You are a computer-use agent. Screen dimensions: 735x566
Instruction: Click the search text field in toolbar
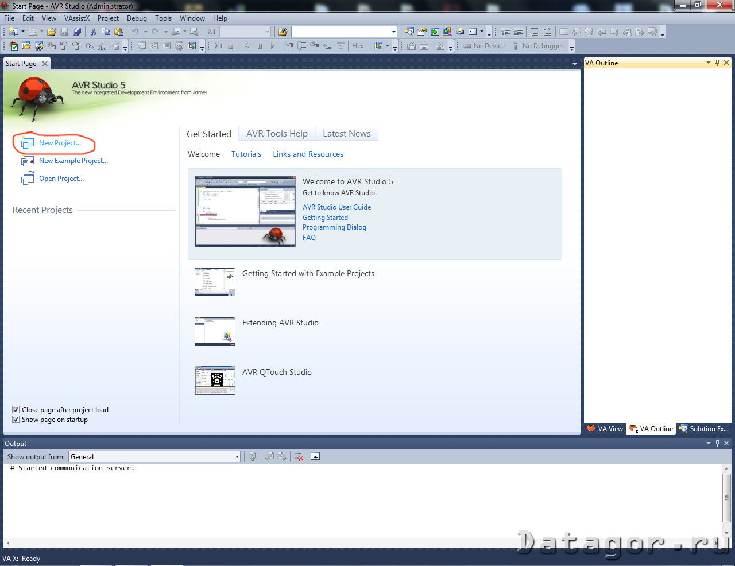pos(340,32)
